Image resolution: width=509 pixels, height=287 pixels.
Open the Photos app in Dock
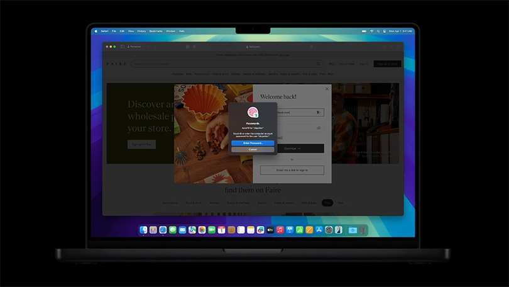[202, 230]
